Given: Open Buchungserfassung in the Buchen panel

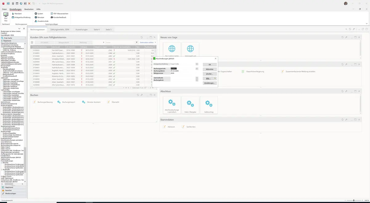Looking at the screenshot, I should pyautogui.click(x=43, y=102).
